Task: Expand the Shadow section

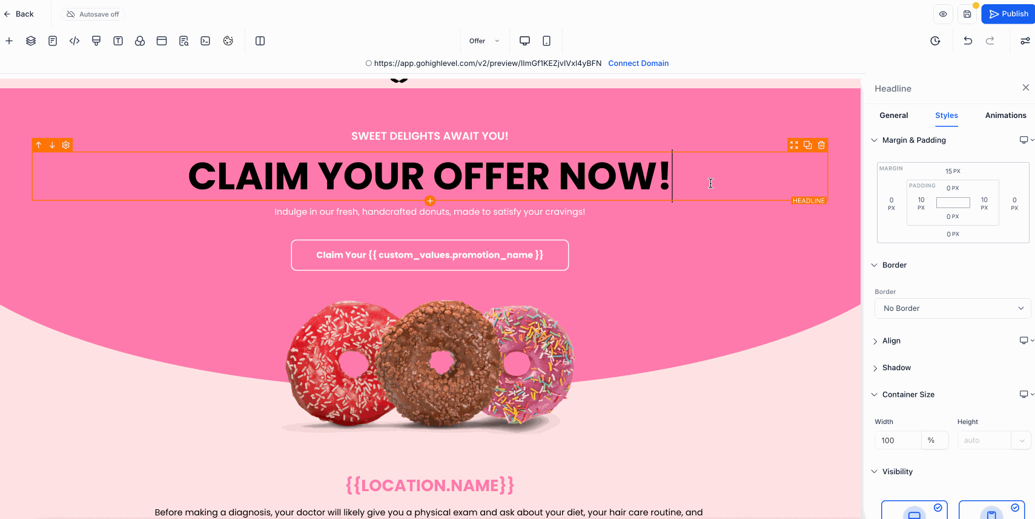Action: (896, 368)
